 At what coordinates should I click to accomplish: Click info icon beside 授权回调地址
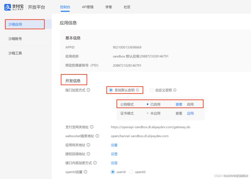[x=88, y=154]
